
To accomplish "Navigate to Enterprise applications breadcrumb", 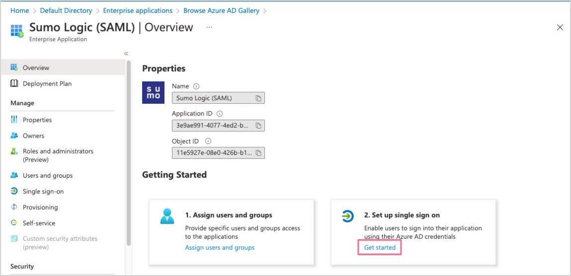I will [138, 10].
